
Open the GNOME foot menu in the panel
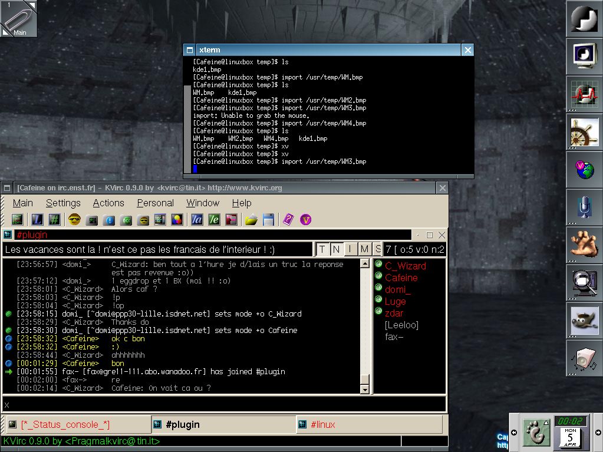536,433
